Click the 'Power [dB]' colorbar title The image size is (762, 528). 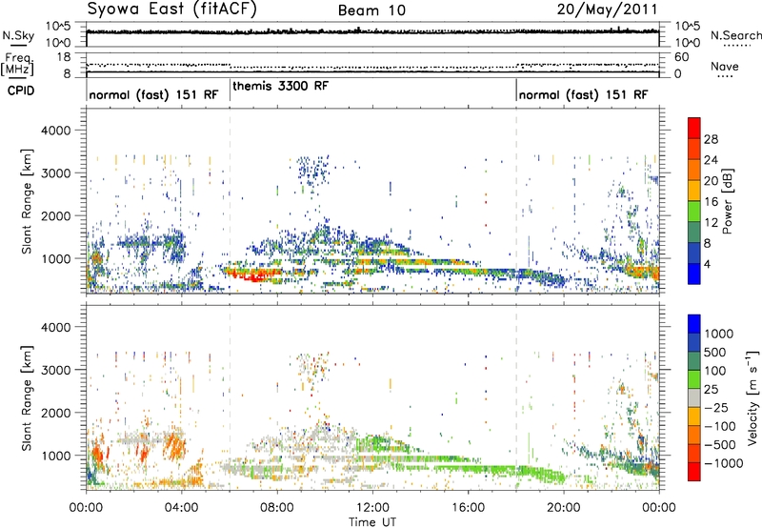coord(727,201)
